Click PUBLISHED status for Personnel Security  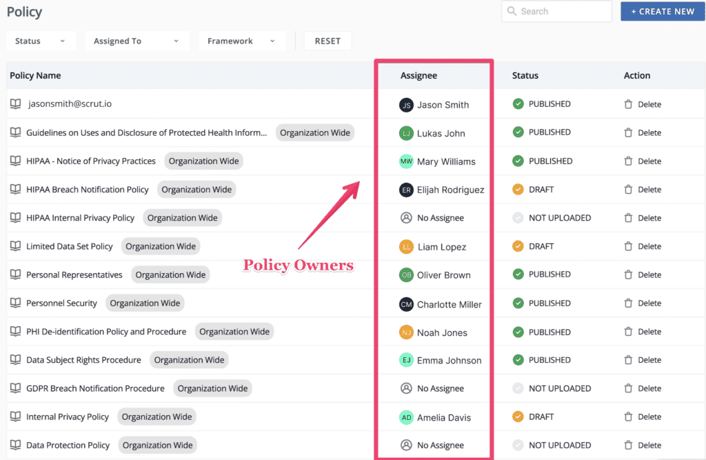[x=549, y=303]
